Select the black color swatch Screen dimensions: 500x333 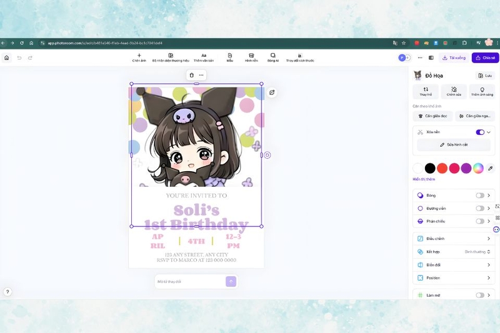pyautogui.click(x=430, y=168)
